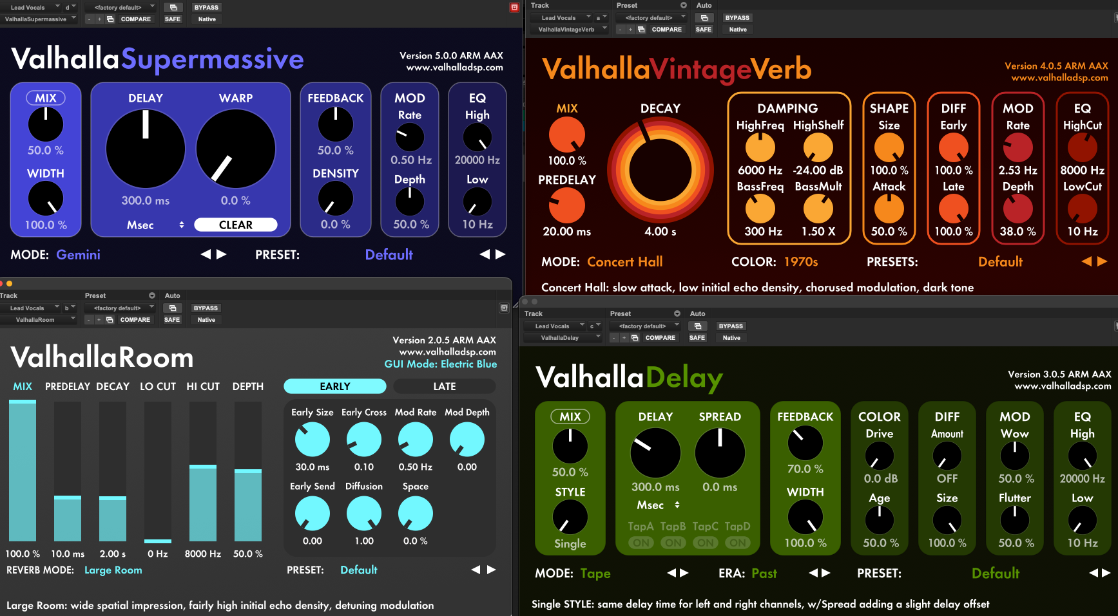Image resolution: width=1118 pixels, height=616 pixels.
Task: Click plug-in automation icon in Supermassive header
Action: tap(173, 8)
